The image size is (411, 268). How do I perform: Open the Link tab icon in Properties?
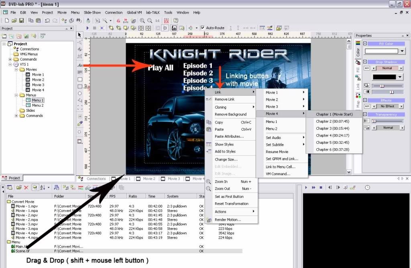point(358,78)
